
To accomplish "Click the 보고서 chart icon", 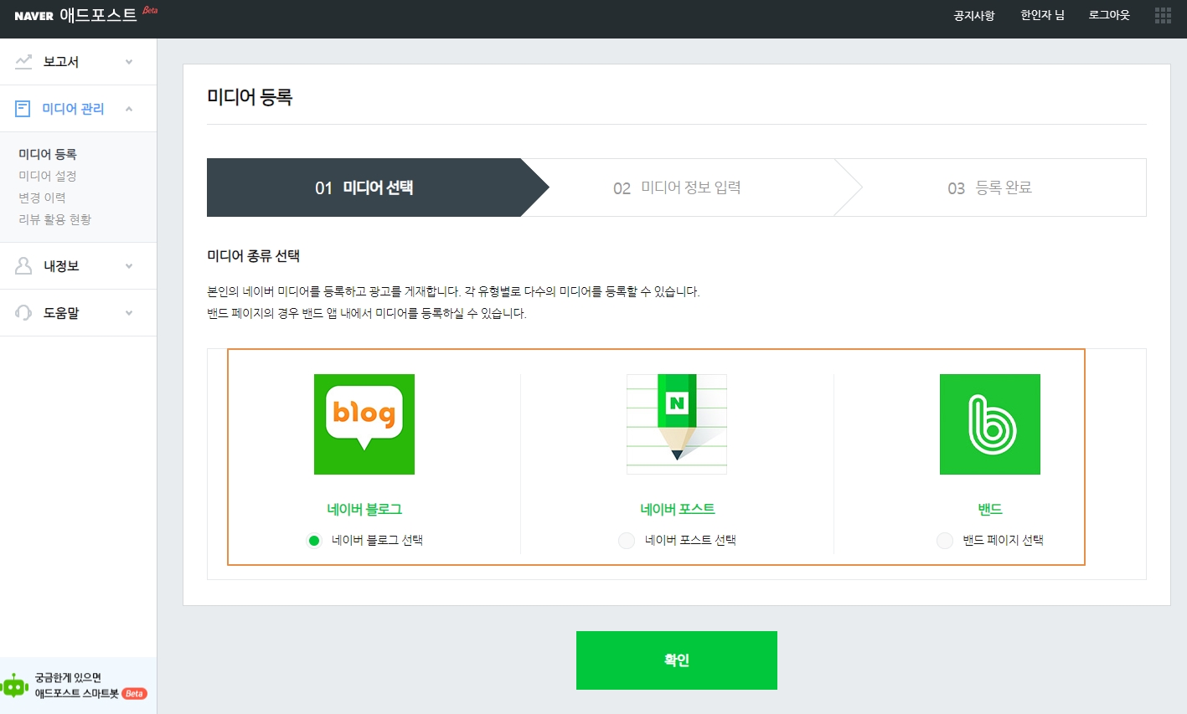I will (23, 61).
